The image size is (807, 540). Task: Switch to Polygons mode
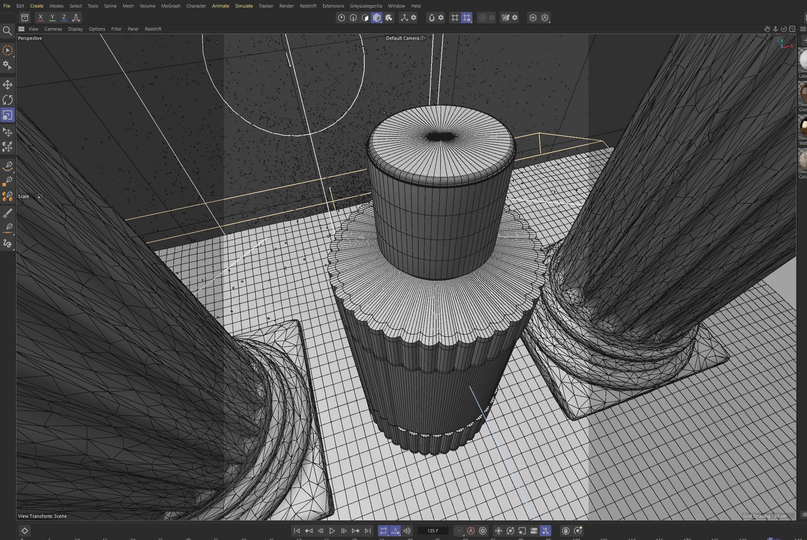365,18
